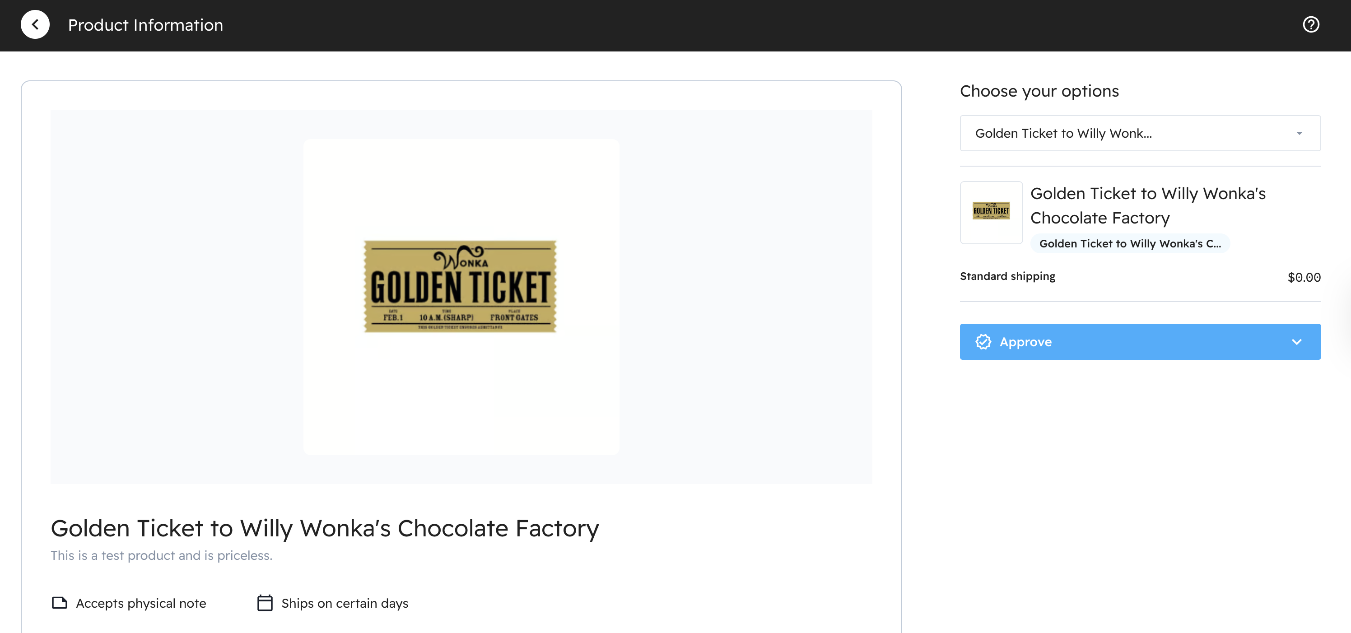Click the caret arrow in options dropdown
The height and width of the screenshot is (633, 1351).
tap(1300, 133)
